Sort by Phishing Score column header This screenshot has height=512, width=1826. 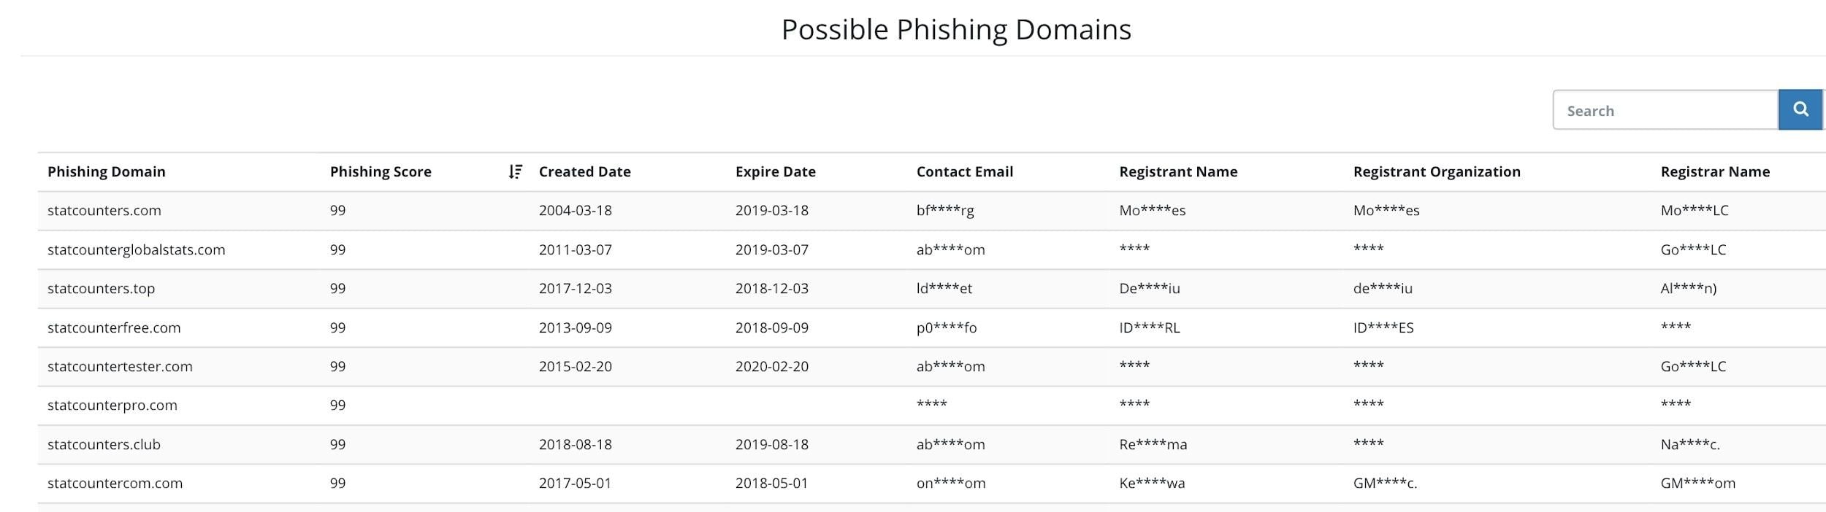click(x=381, y=171)
